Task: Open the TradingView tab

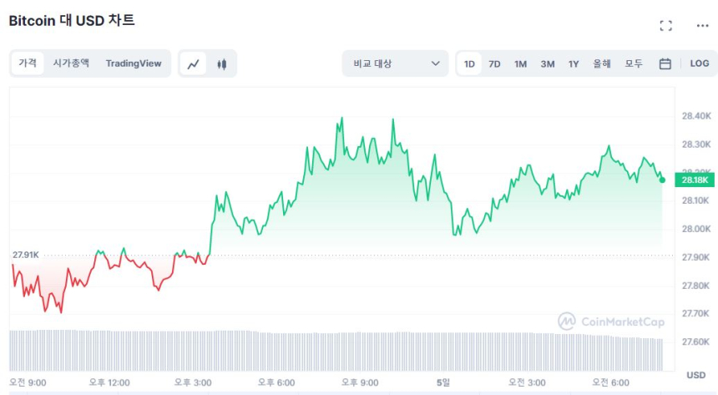Action: (x=134, y=63)
